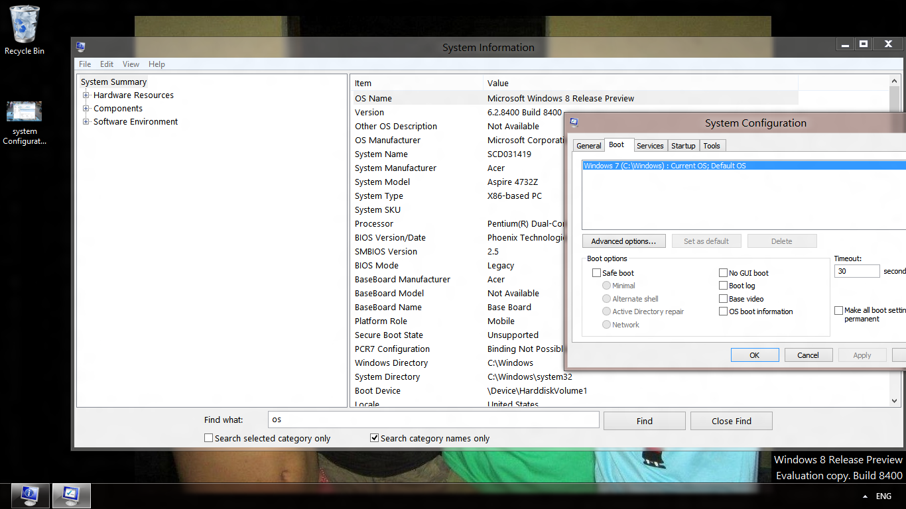This screenshot has width=906, height=509.
Task: Select the Windows Directory row
Action: (x=458, y=363)
